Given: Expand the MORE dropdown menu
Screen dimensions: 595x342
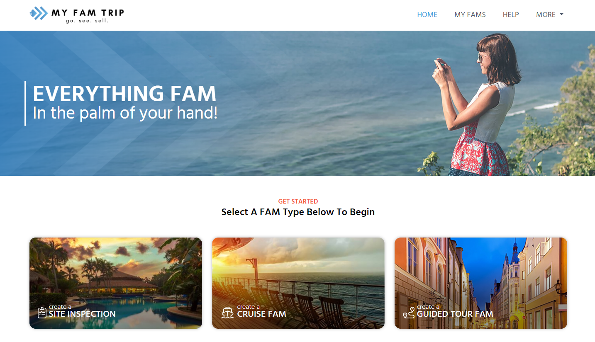Looking at the screenshot, I should coord(550,15).
